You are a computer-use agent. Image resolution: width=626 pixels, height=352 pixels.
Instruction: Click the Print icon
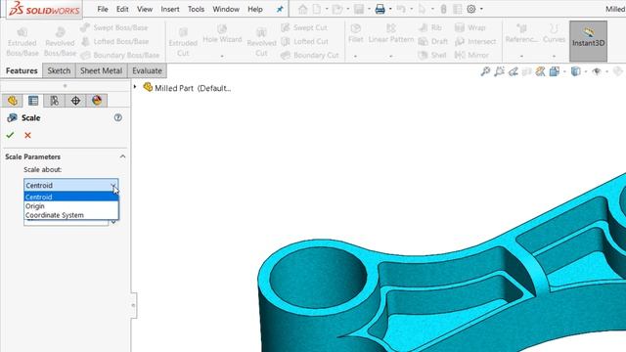tap(380, 9)
